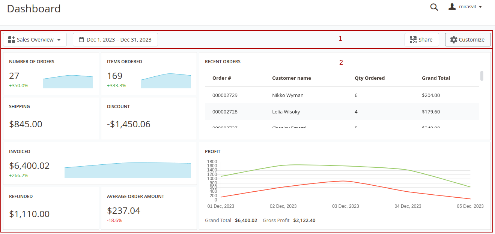Viewport: 495px width, 234px height.
Task: Click the Share QR-code icon
Action: click(x=413, y=40)
